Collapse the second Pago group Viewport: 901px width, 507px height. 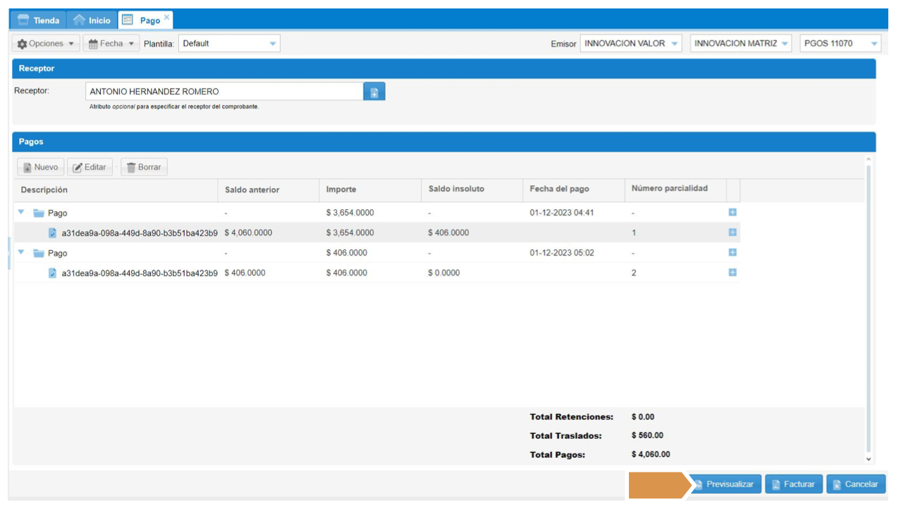pyautogui.click(x=21, y=253)
